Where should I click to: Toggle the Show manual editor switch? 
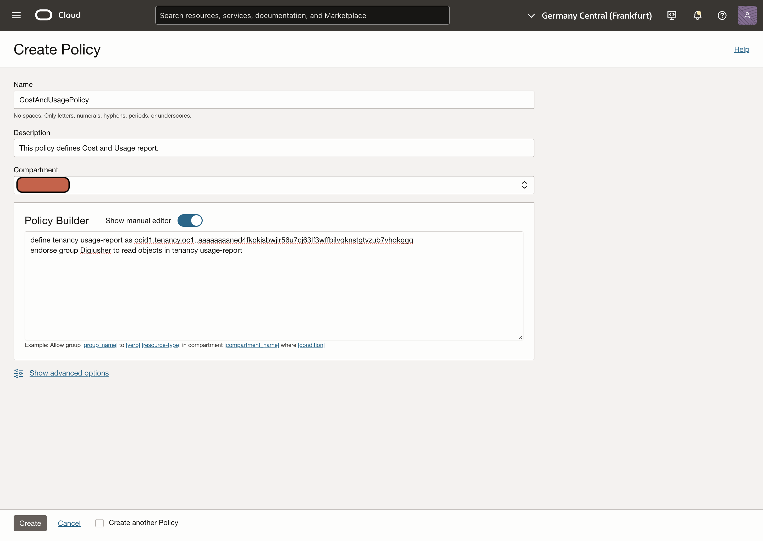[x=190, y=220]
